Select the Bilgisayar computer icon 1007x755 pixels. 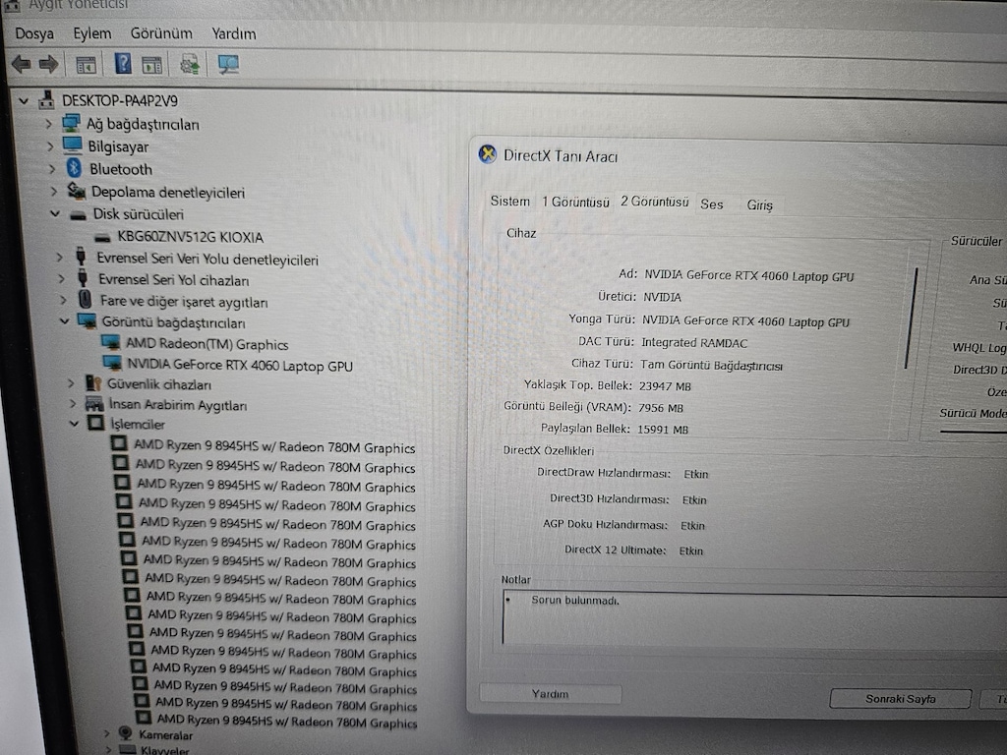tap(73, 145)
